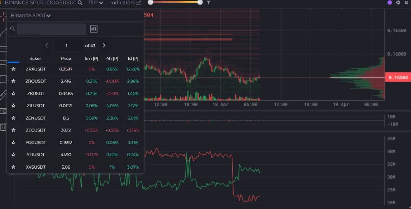
Task: Select the camera screenshot tool
Action: 3,110
